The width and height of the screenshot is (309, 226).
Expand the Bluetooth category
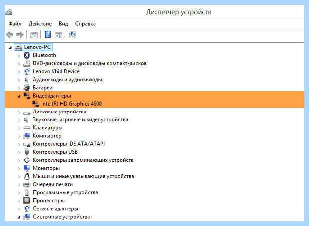[x=19, y=56]
